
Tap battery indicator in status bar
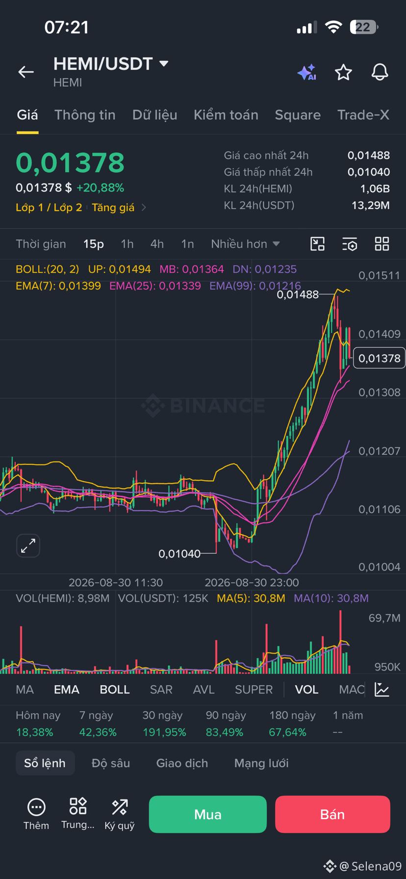[364, 27]
